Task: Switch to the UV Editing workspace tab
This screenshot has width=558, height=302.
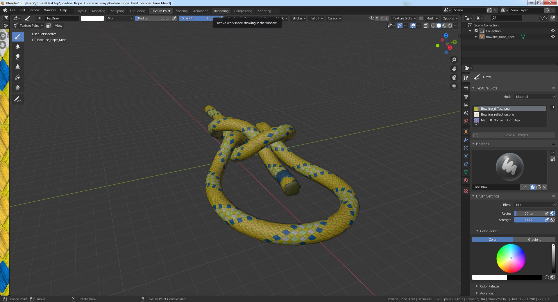Action: tap(138, 11)
